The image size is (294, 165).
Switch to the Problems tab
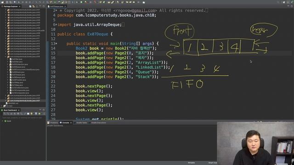click(53, 123)
